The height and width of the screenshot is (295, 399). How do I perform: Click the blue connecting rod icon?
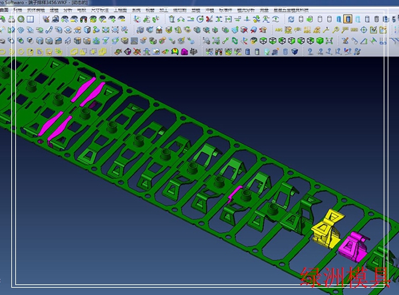point(49,30)
